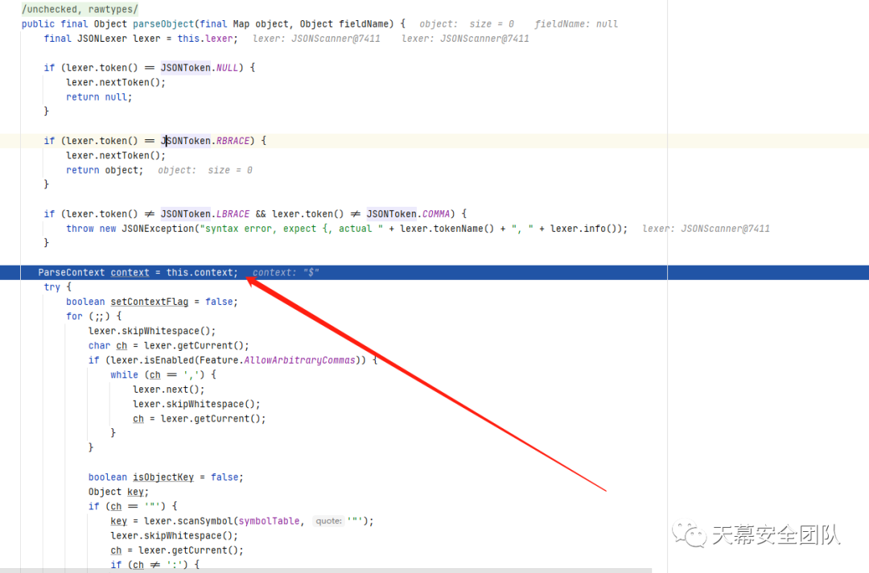Screen dimensions: 869x573
Task: Place cursor on "for (;;) {" loop
Action: (x=93, y=316)
